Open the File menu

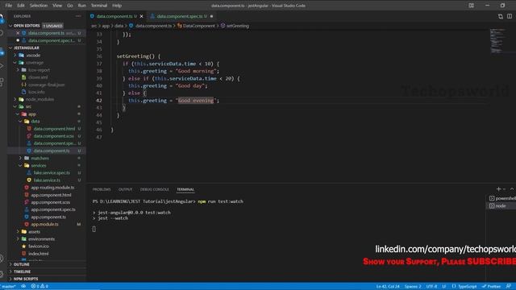[x=9, y=6]
